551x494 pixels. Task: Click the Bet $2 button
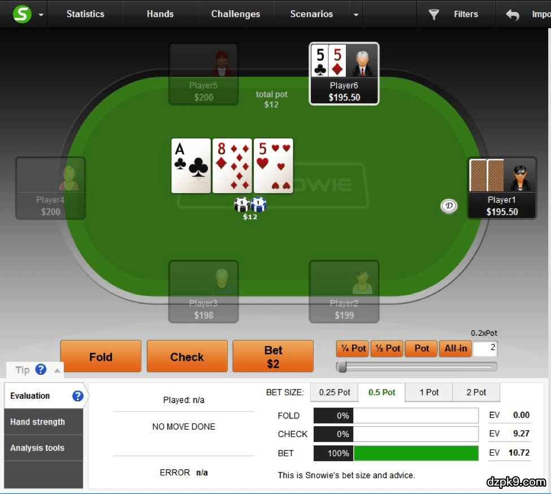tap(273, 356)
